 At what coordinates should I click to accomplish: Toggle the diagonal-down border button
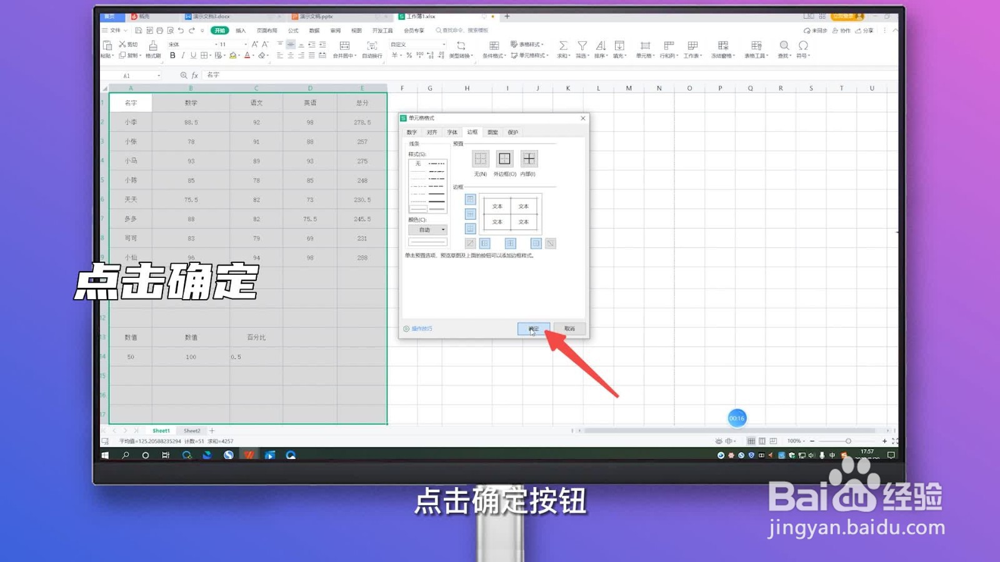click(550, 244)
